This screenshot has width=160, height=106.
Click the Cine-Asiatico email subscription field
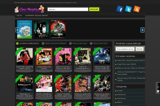coord(125,49)
